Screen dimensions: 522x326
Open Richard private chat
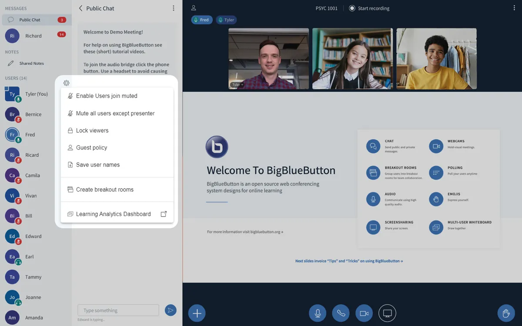[x=36, y=36]
